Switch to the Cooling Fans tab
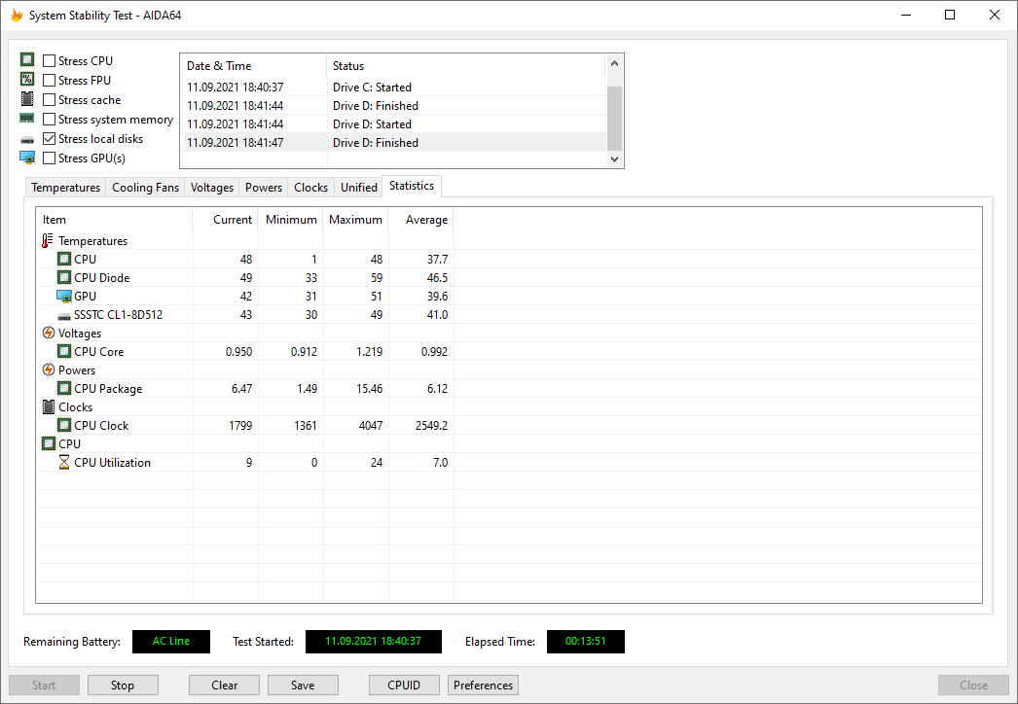Image resolution: width=1018 pixels, height=704 pixels. tap(145, 188)
